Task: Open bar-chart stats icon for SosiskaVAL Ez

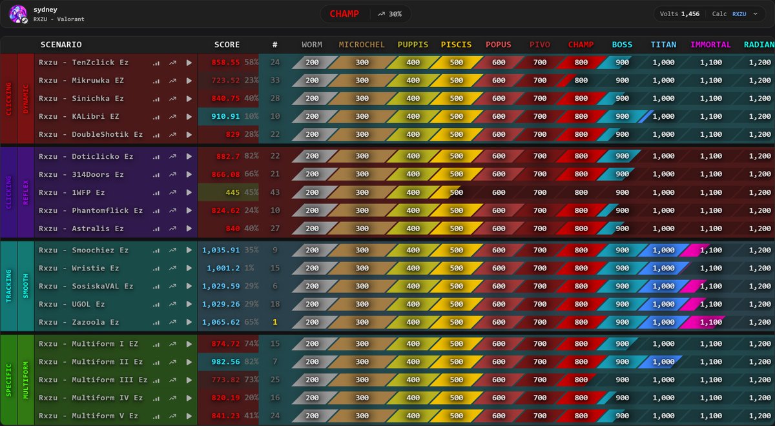Action: pos(156,287)
